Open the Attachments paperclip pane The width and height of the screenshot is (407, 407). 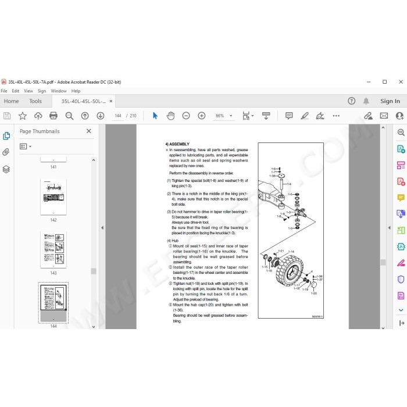6,152
